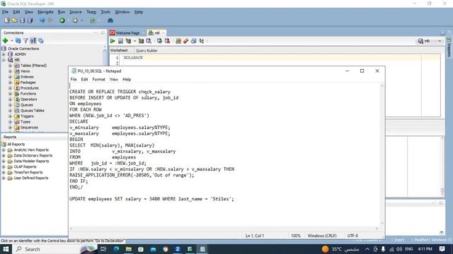Click the Notepad horizontal scrollbar
Viewport: 453px width, 254px height.
pos(224,229)
